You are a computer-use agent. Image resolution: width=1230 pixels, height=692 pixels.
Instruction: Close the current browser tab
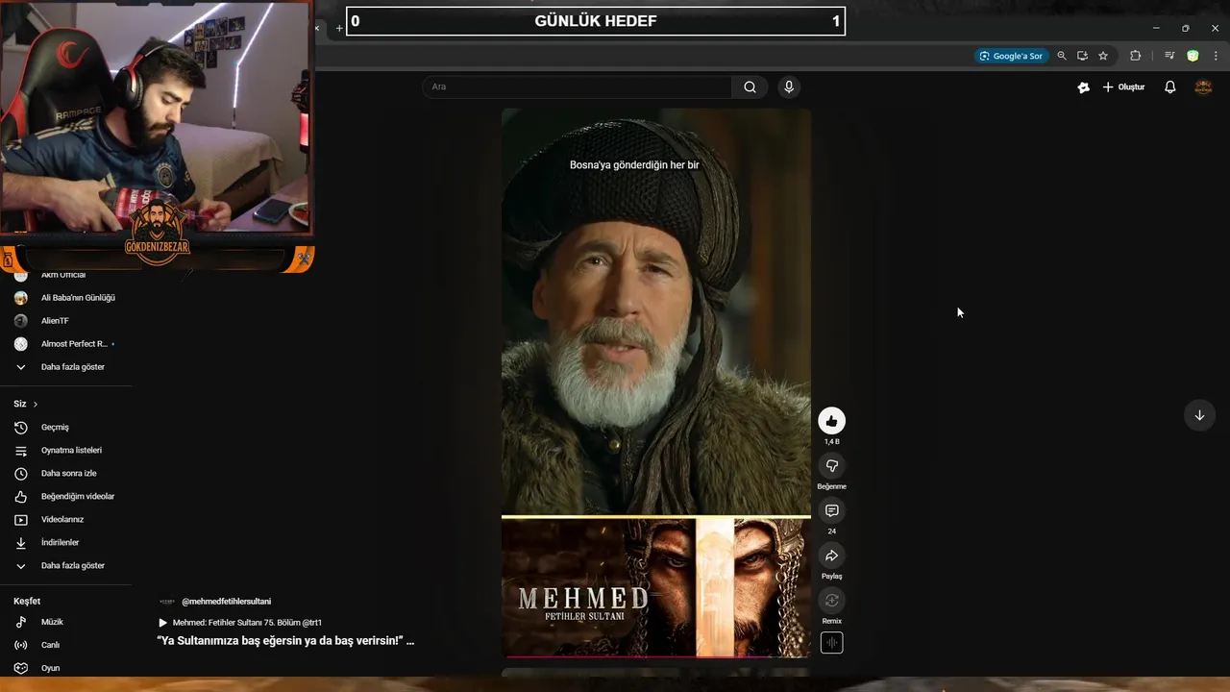317,28
